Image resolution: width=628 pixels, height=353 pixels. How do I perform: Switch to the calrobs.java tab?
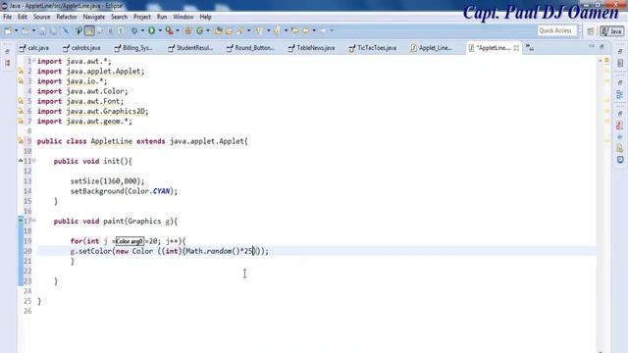81,48
